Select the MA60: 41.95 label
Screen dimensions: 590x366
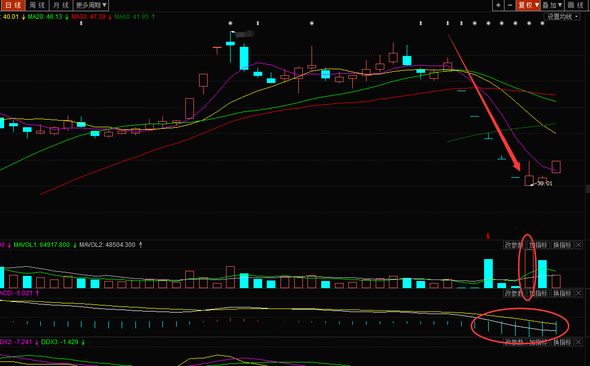(131, 17)
